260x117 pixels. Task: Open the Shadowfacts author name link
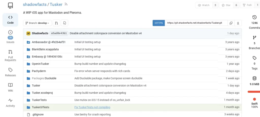pyautogui.click(x=40, y=33)
